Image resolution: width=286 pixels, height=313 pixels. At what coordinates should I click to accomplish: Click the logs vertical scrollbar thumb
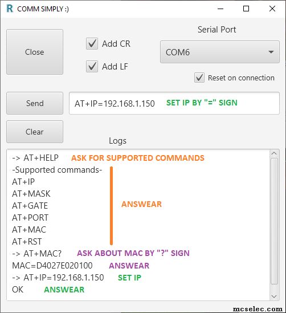pyautogui.click(x=274, y=221)
